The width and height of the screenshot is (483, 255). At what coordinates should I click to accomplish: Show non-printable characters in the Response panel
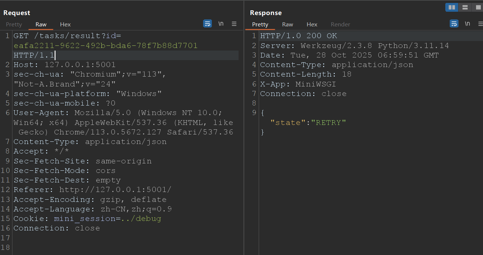pos(468,24)
